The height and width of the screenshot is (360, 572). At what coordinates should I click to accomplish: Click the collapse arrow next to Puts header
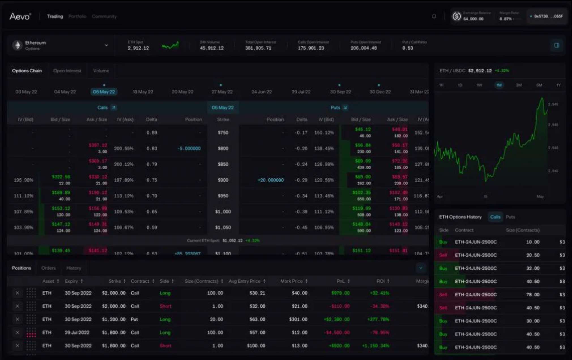coord(345,107)
